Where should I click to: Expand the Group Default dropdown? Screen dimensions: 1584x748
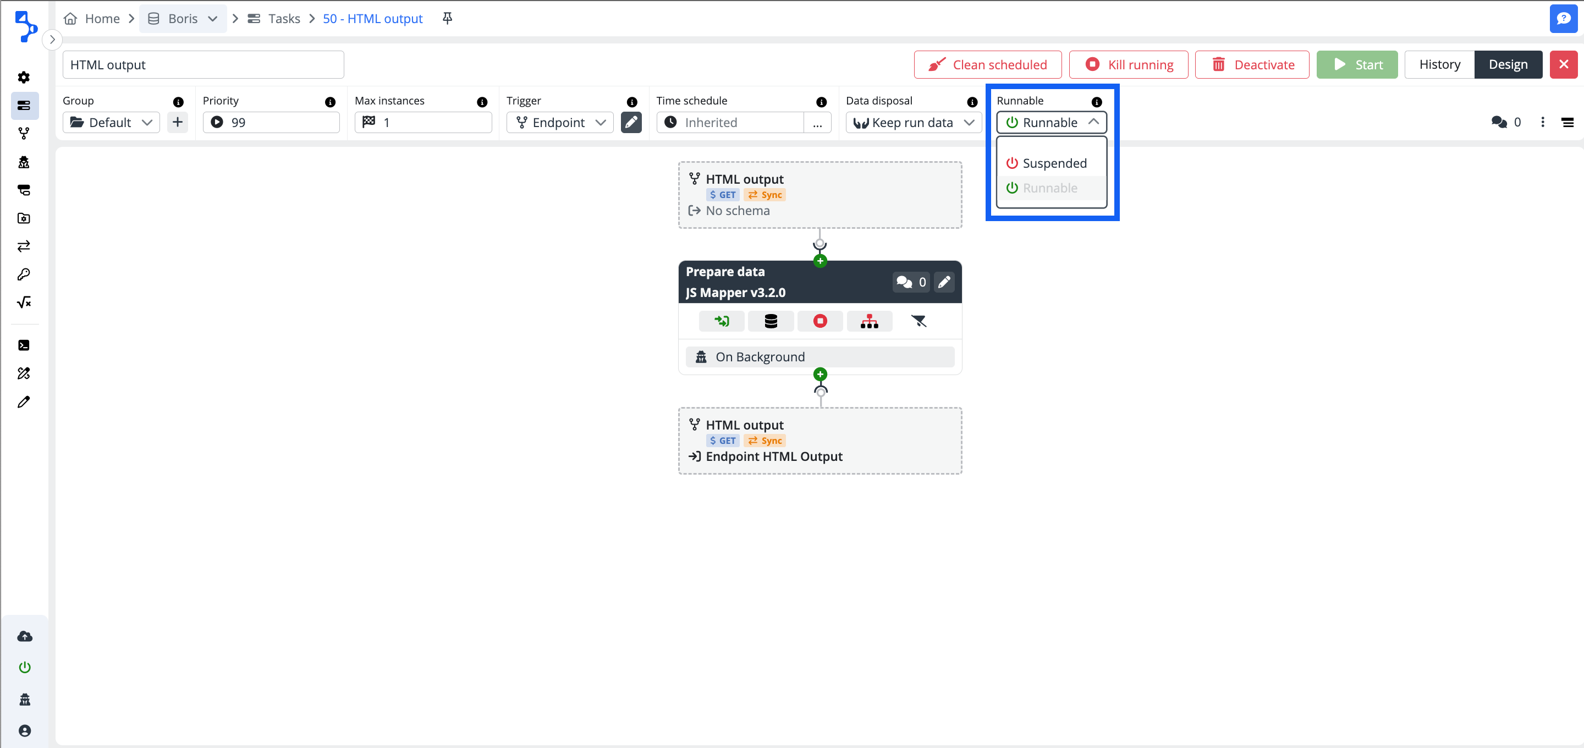(111, 123)
